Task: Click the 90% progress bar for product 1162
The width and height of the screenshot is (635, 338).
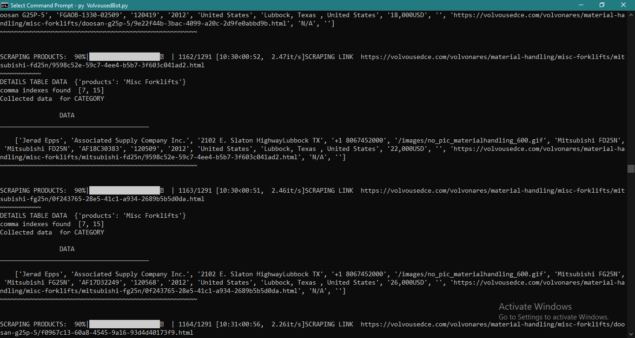Action: point(123,56)
